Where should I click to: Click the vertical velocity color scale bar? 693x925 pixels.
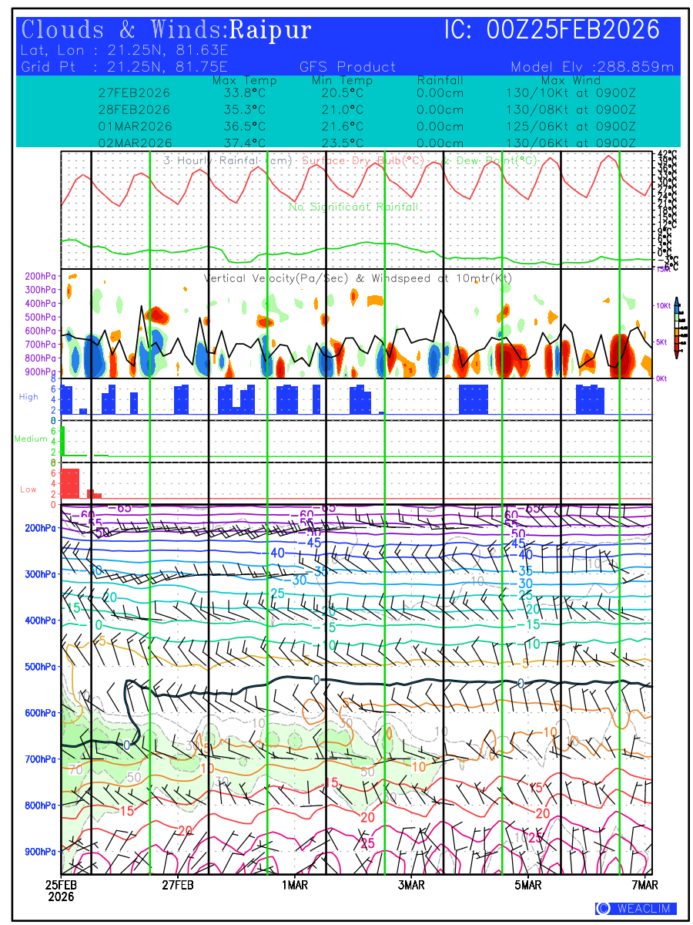676,328
